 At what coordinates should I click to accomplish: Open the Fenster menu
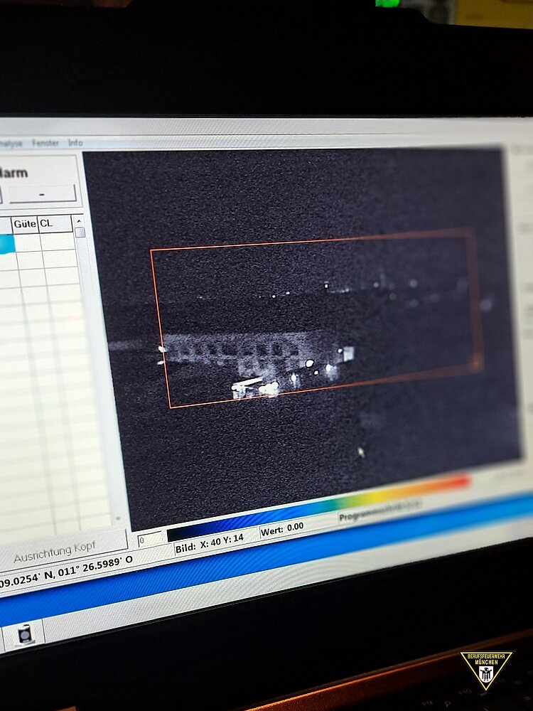45,143
